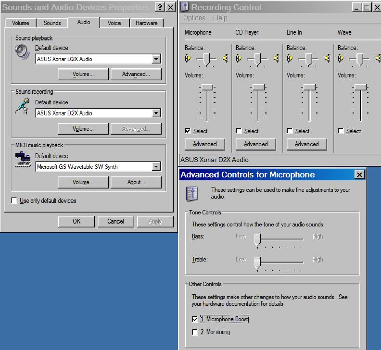The width and height of the screenshot is (381, 350).
Task: Select the Audio tab
Action: [84, 22]
